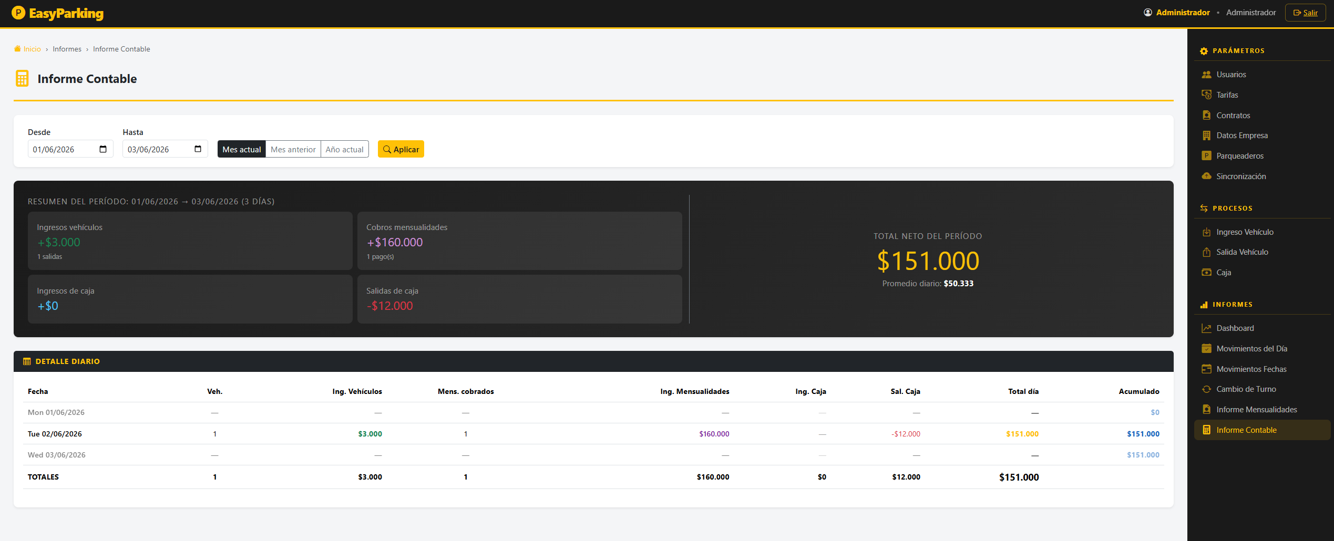Image resolution: width=1334 pixels, height=541 pixels.
Task: Go to Inicio breadcrumb link
Action: (x=32, y=49)
